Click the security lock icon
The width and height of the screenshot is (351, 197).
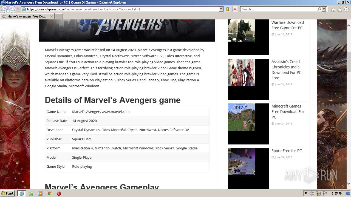coord(227,9)
